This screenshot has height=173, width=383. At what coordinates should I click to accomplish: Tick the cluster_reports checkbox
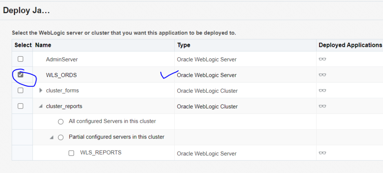[x=21, y=106]
